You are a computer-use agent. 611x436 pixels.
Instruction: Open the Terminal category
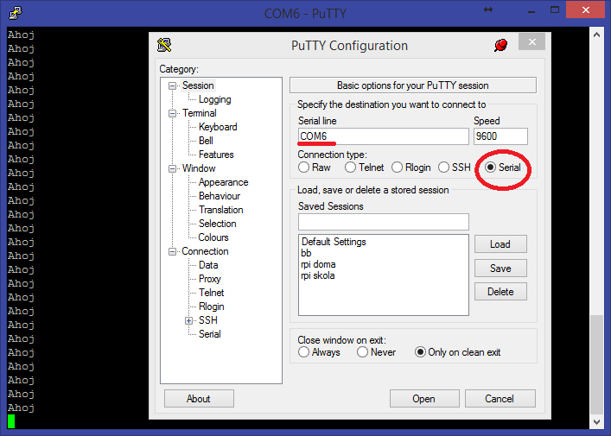point(200,113)
